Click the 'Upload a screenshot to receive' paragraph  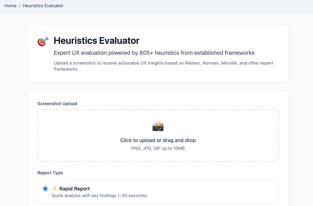tap(163, 66)
